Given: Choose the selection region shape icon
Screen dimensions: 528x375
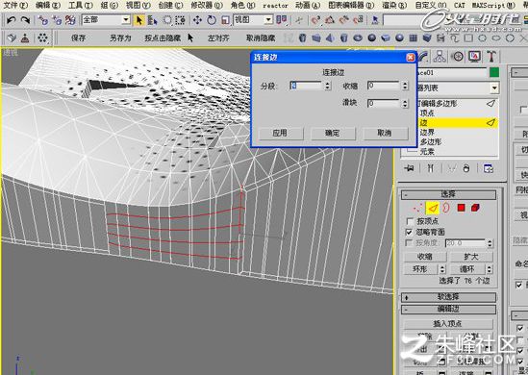Looking at the screenshot, I should pos(167,20).
